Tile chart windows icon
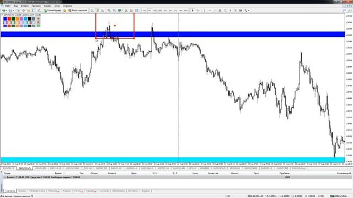 coord(120,10)
